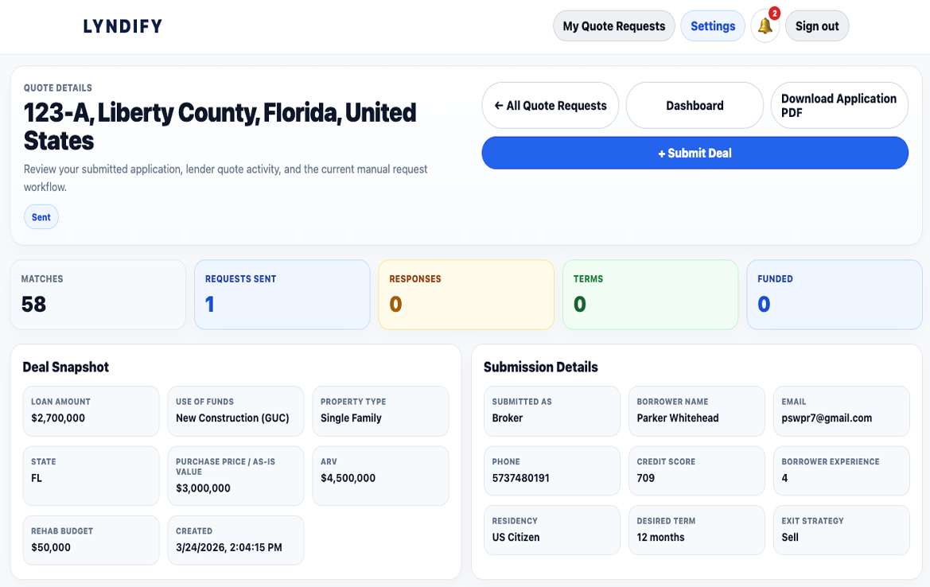Image resolution: width=930 pixels, height=587 pixels.
Task: Open the Settings page
Action: [x=712, y=25]
